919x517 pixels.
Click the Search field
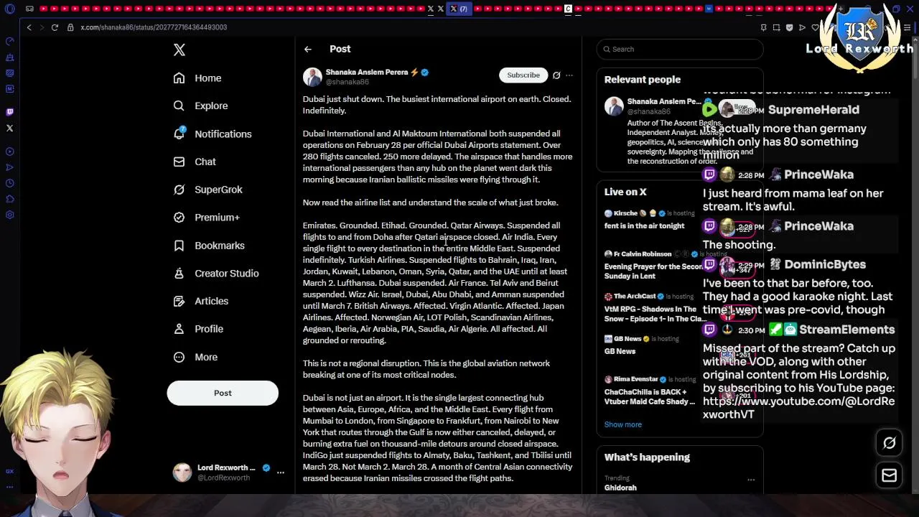(680, 49)
